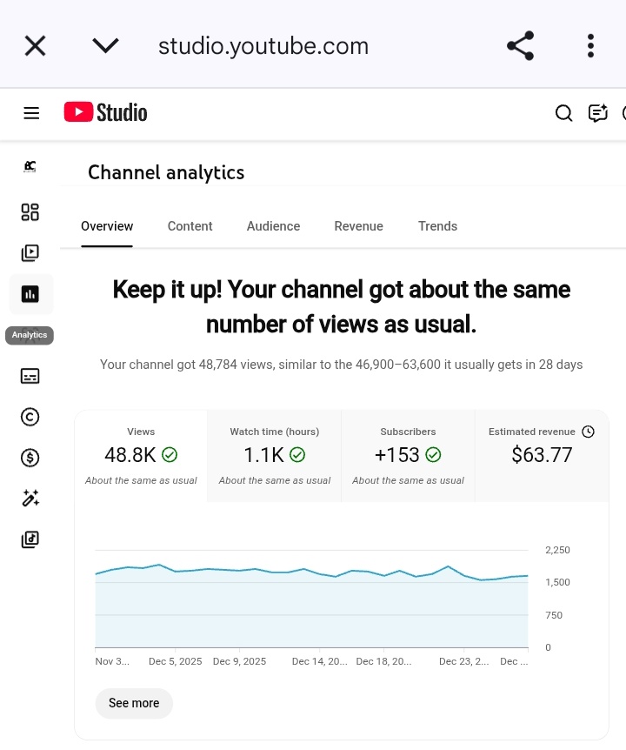The image size is (626, 750).
Task: Open the Earn dollar-sign sidebar icon
Action: coord(30,458)
